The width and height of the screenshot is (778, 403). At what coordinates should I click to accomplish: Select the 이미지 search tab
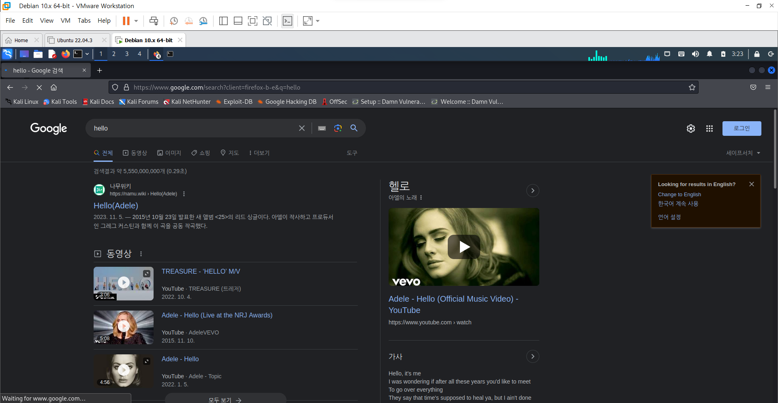(169, 153)
